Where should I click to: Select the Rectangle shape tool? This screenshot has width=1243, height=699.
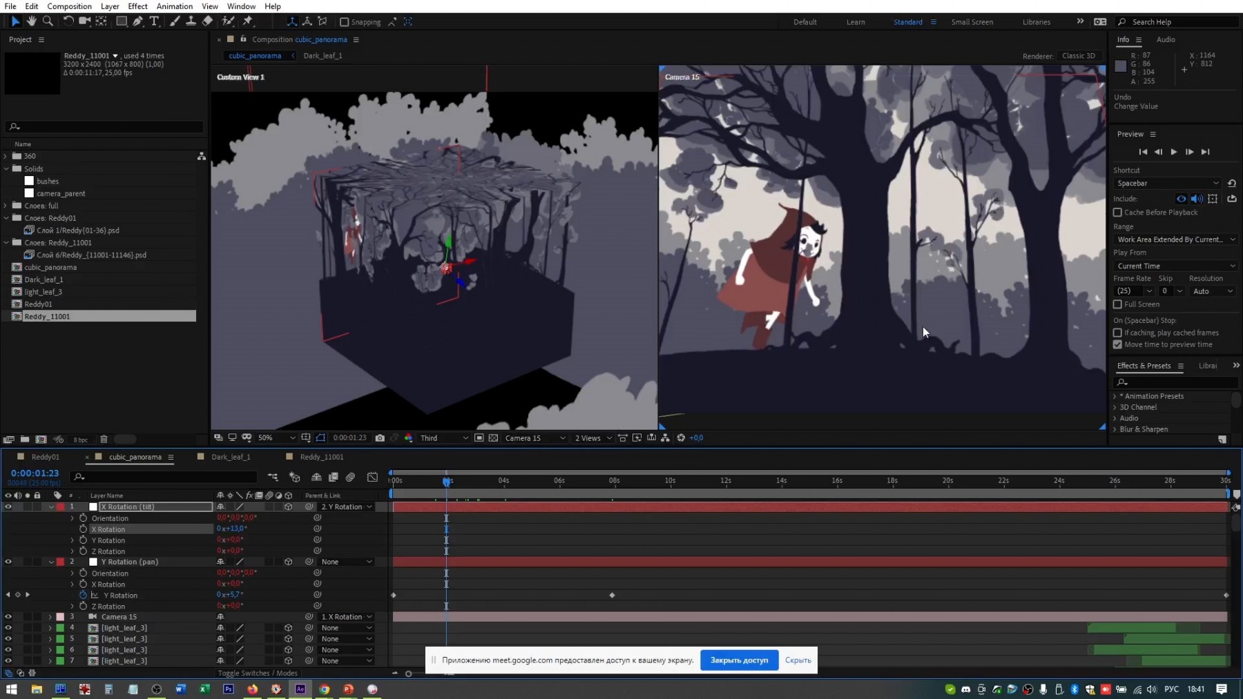coord(122,21)
